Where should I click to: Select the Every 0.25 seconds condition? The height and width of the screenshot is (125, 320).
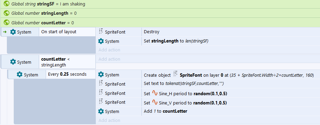pos(71,74)
